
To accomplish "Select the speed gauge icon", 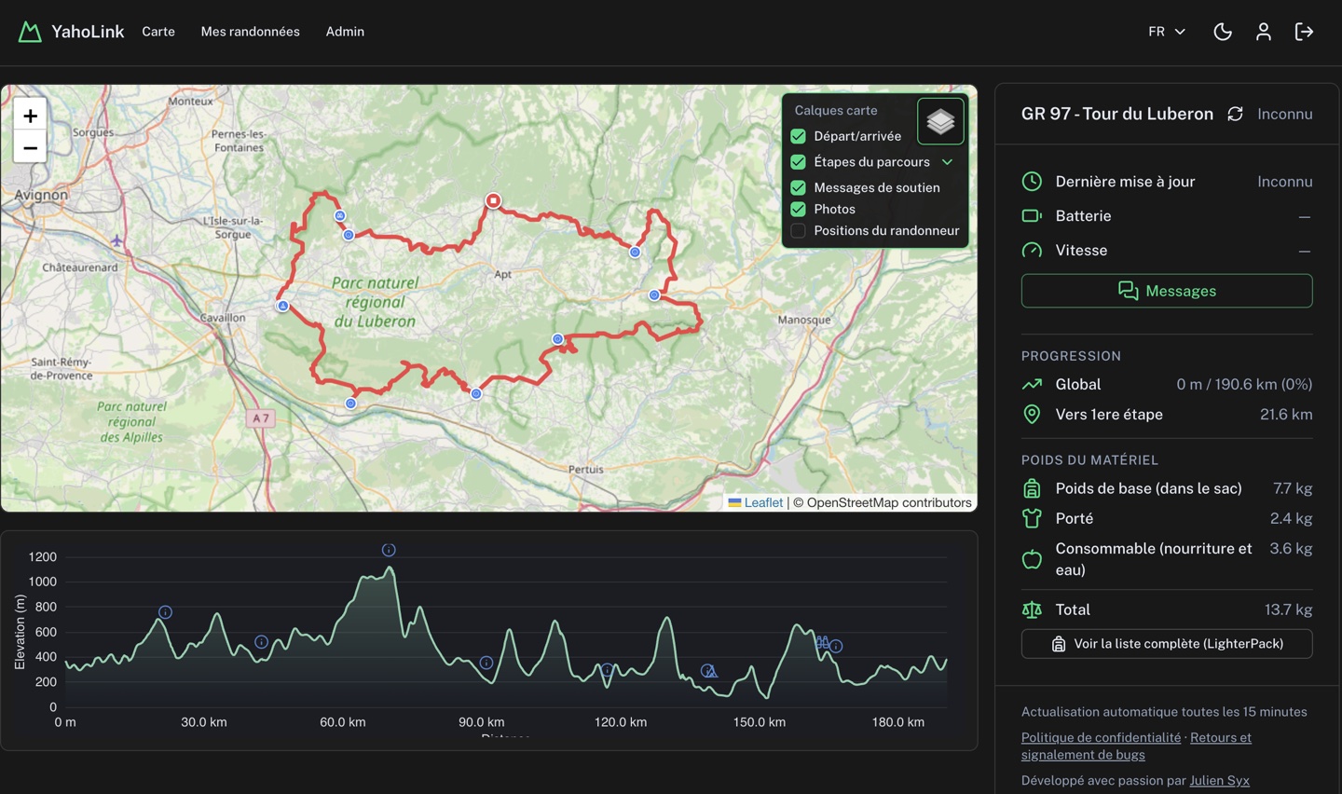I will [1032, 250].
